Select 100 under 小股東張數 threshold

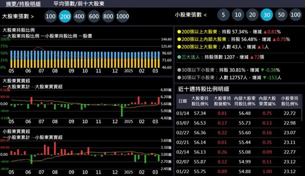pos(296,15)
